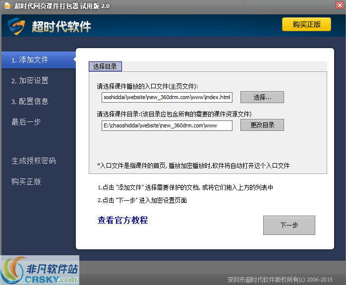The height and width of the screenshot is (285, 346).
Task: Click 购买正版 in the sidebar
Action: pyautogui.click(x=26, y=181)
